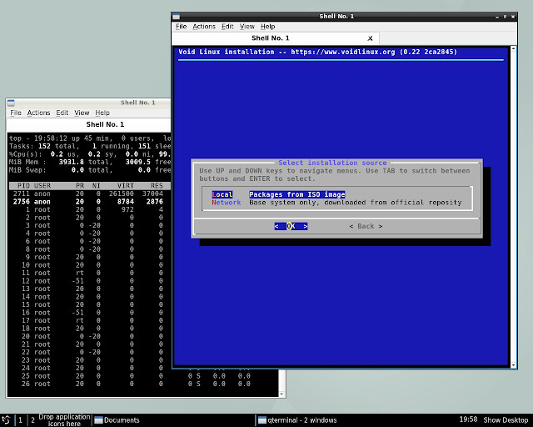Open Documents from the taskbar
Screen dimensions: 533x427
tap(117, 420)
